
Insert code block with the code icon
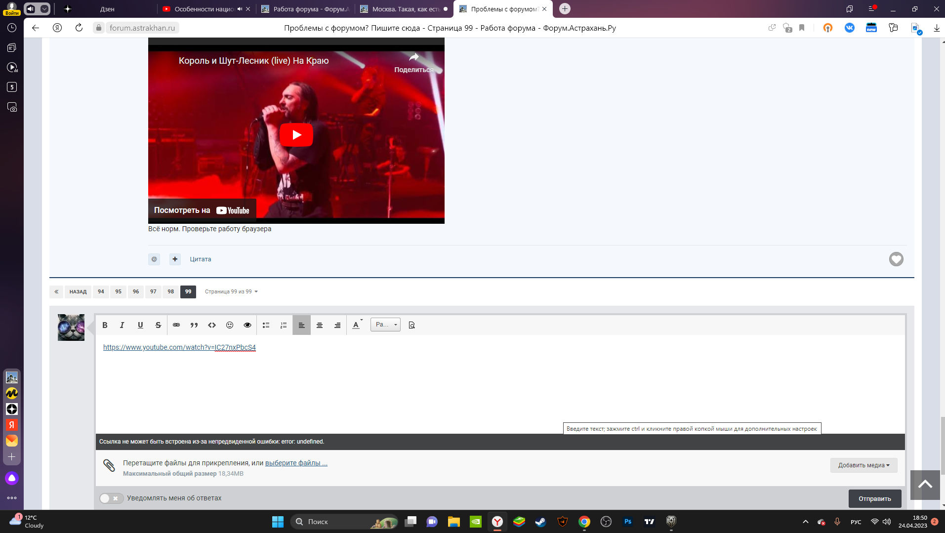click(x=212, y=325)
